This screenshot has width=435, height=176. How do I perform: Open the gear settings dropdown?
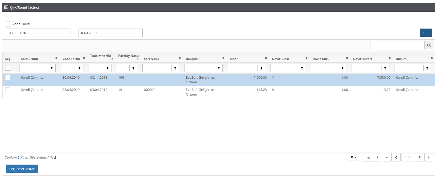[x=353, y=157]
